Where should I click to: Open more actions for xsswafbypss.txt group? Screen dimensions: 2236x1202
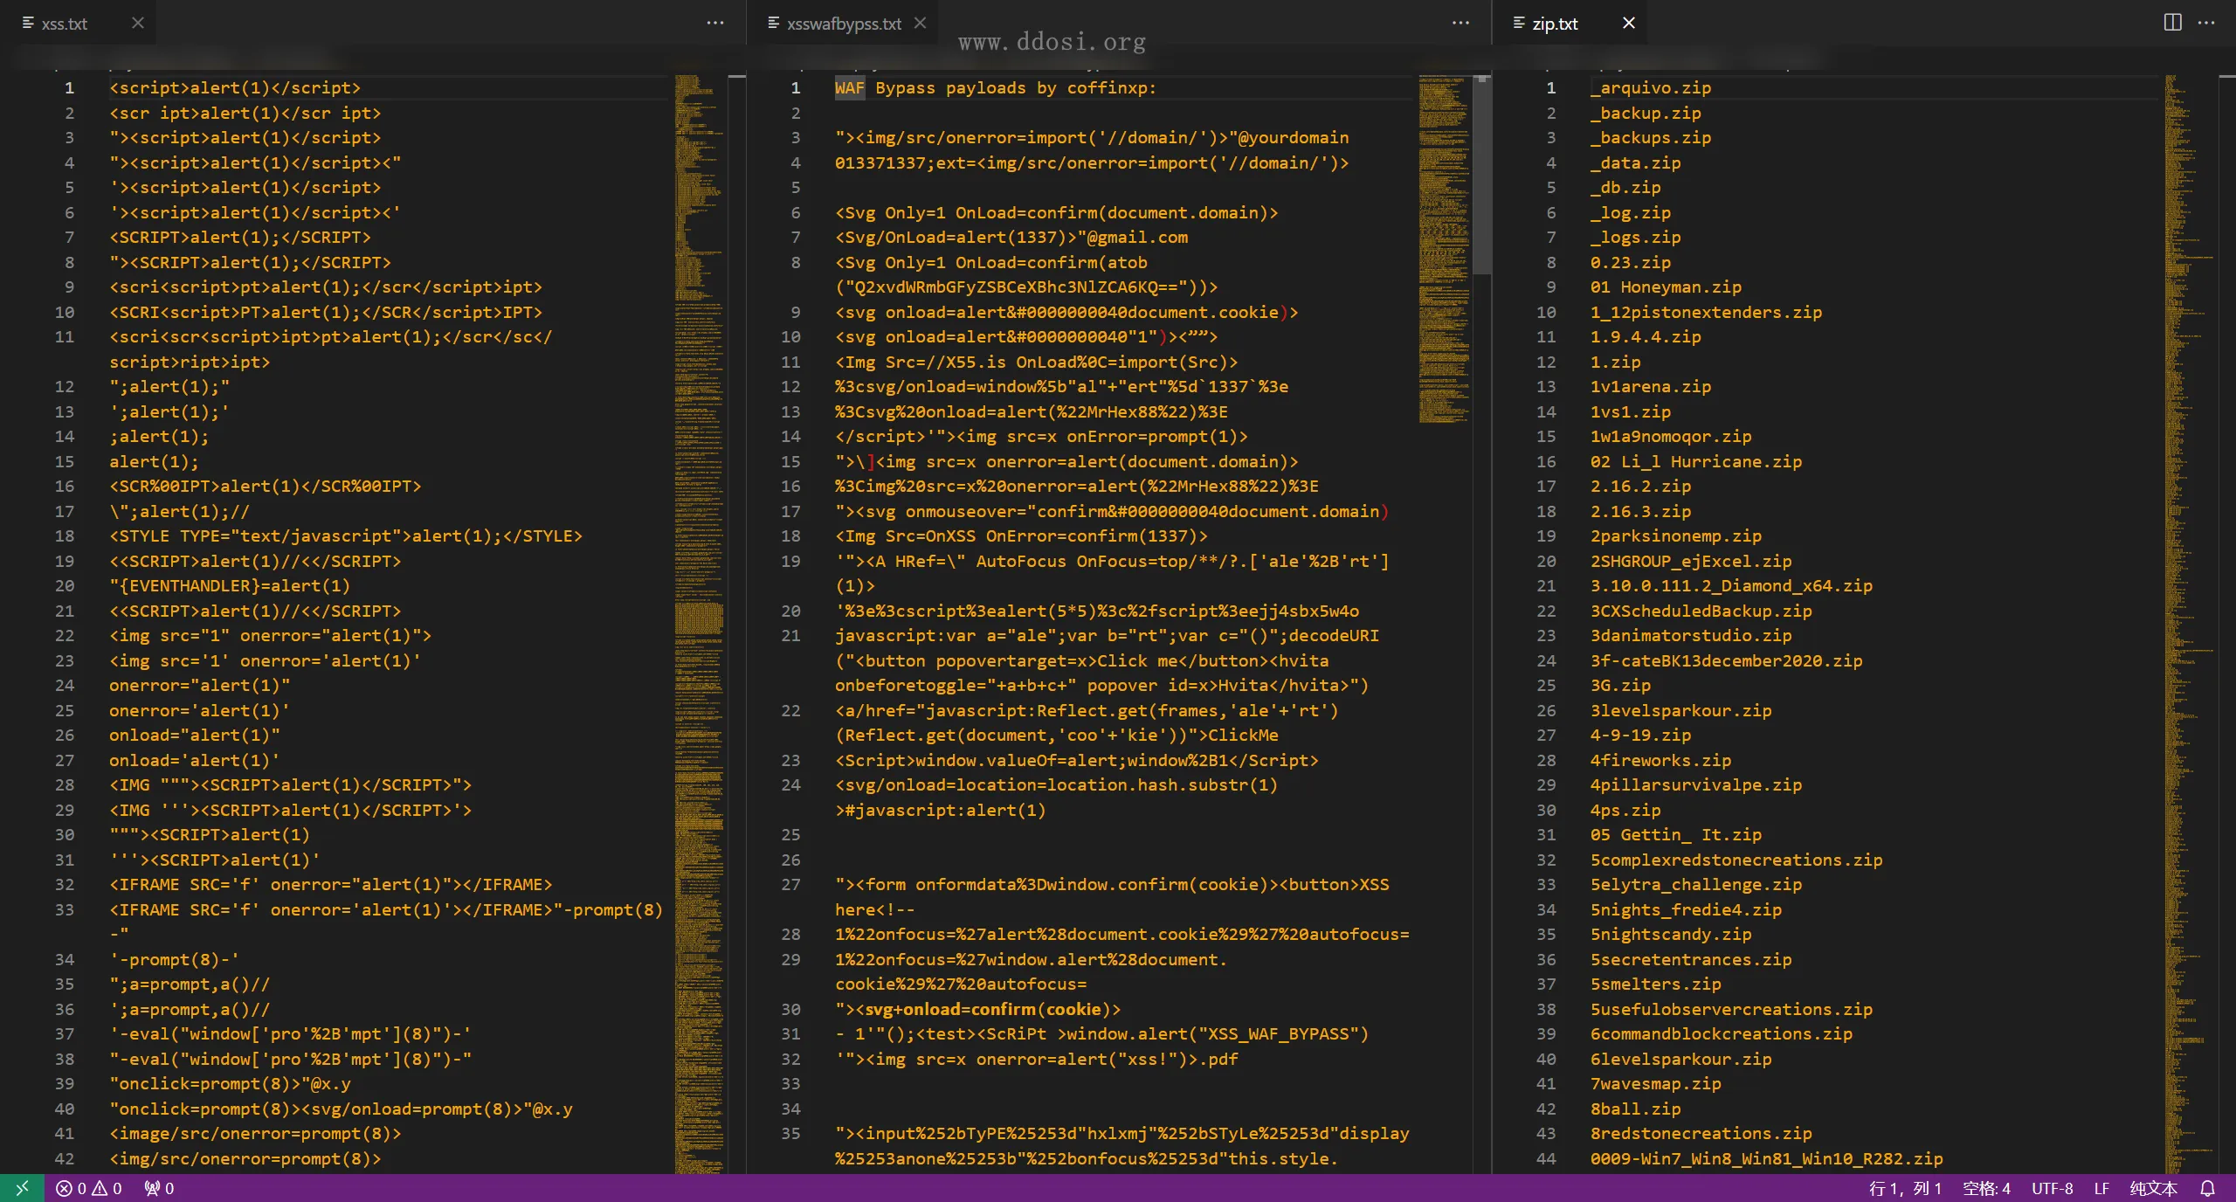point(1460,23)
